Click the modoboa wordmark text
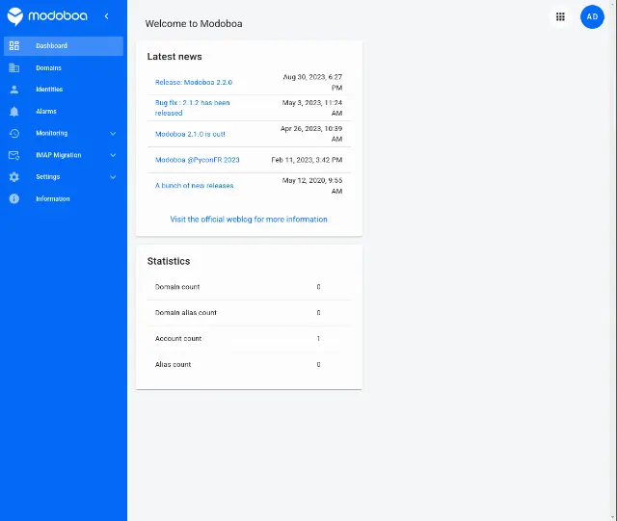Image resolution: width=617 pixels, height=521 pixels. (x=58, y=15)
